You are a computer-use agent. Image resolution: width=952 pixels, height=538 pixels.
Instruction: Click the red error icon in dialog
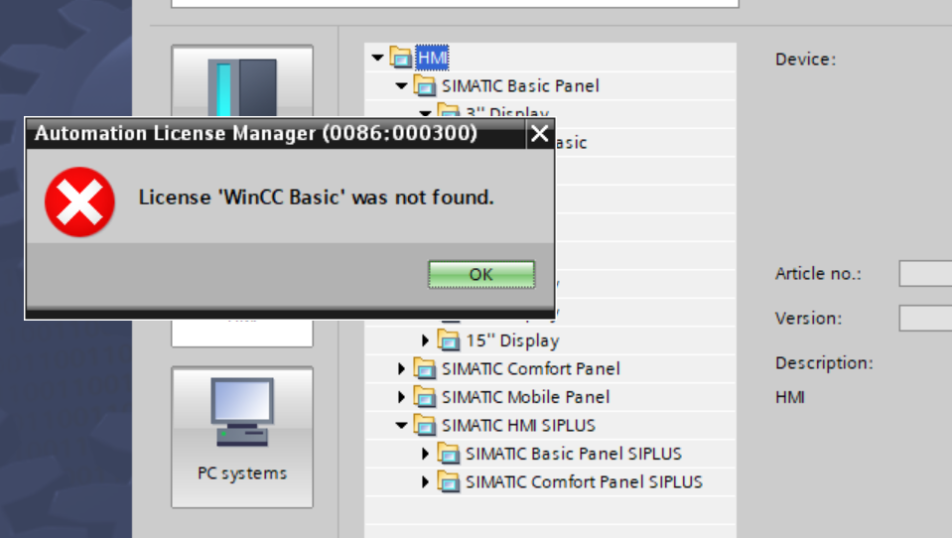(x=79, y=202)
